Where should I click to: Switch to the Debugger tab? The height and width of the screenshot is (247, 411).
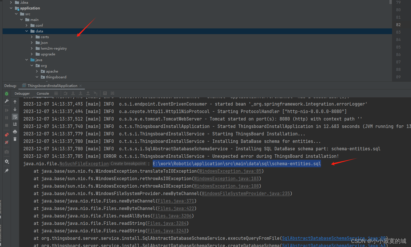[x=22, y=94]
